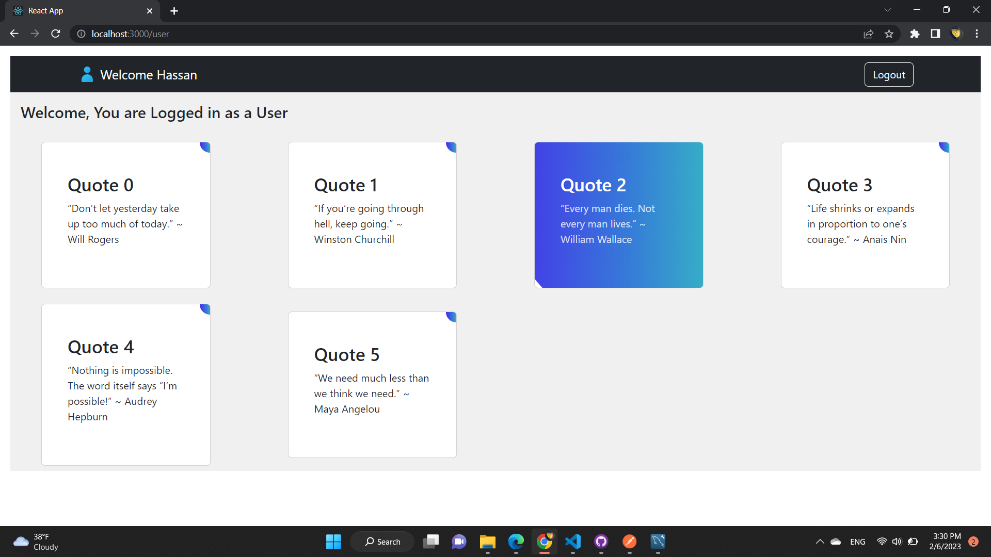Expand hidden icons in the system tray
The image size is (991, 557).
(820, 542)
